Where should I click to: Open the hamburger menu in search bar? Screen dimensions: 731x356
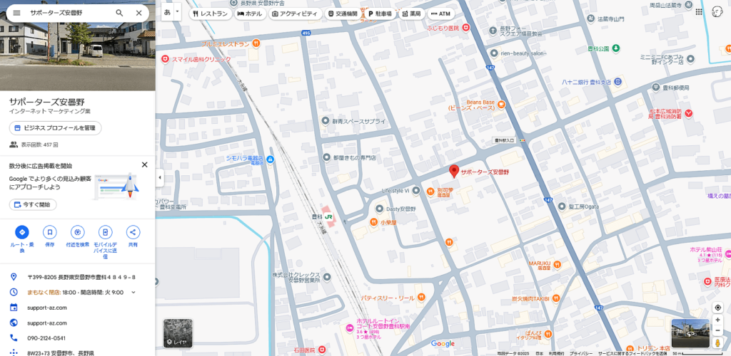(x=17, y=13)
